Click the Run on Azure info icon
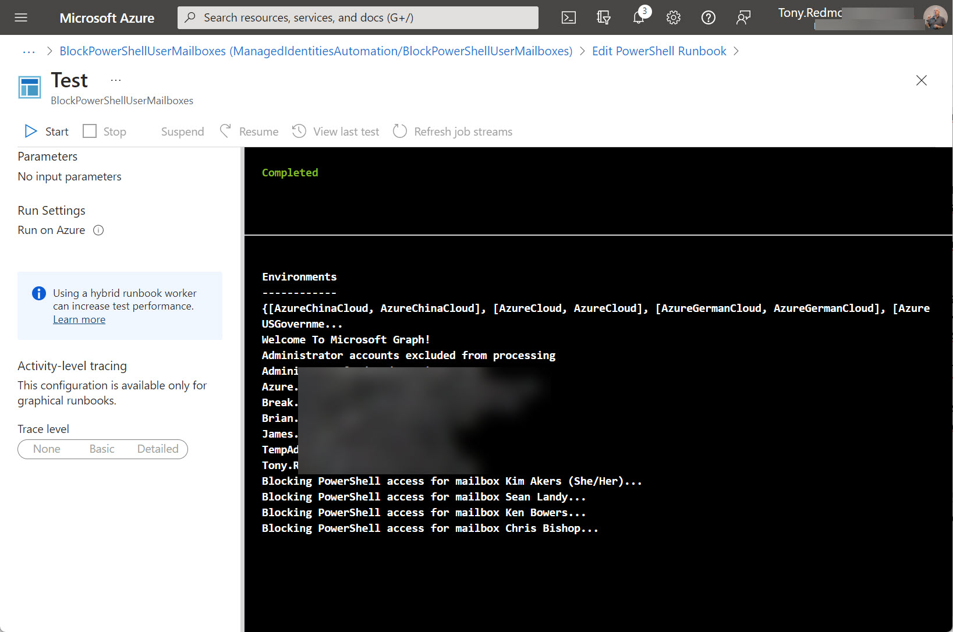This screenshot has height=632, width=953. point(98,230)
